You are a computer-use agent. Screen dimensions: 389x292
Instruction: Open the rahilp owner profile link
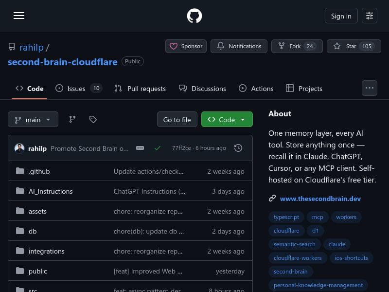tap(32, 47)
